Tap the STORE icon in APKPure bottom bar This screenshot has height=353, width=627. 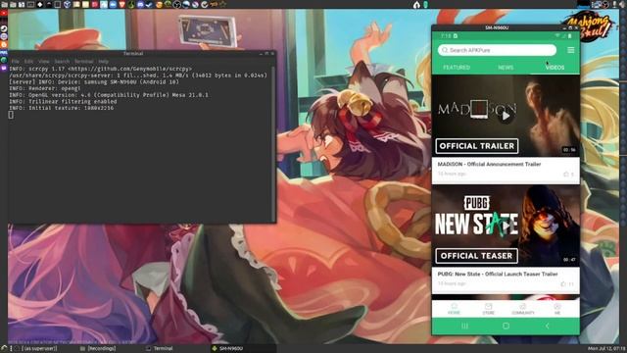[488, 309]
